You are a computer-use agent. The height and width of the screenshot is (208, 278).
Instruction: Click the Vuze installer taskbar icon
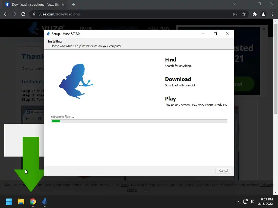click(45, 201)
